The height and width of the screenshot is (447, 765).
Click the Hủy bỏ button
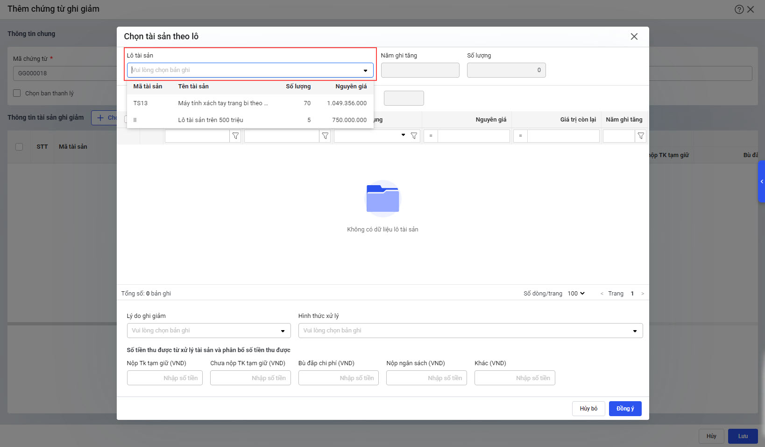pyautogui.click(x=588, y=409)
